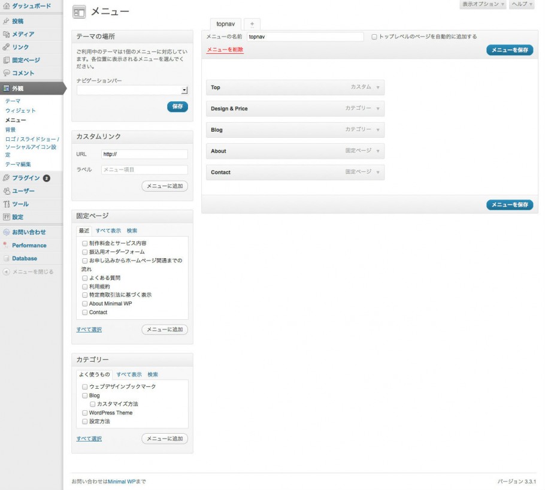545x490 pixels.
Task: Switch pages panel to 検索 tab
Action: coord(132,231)
